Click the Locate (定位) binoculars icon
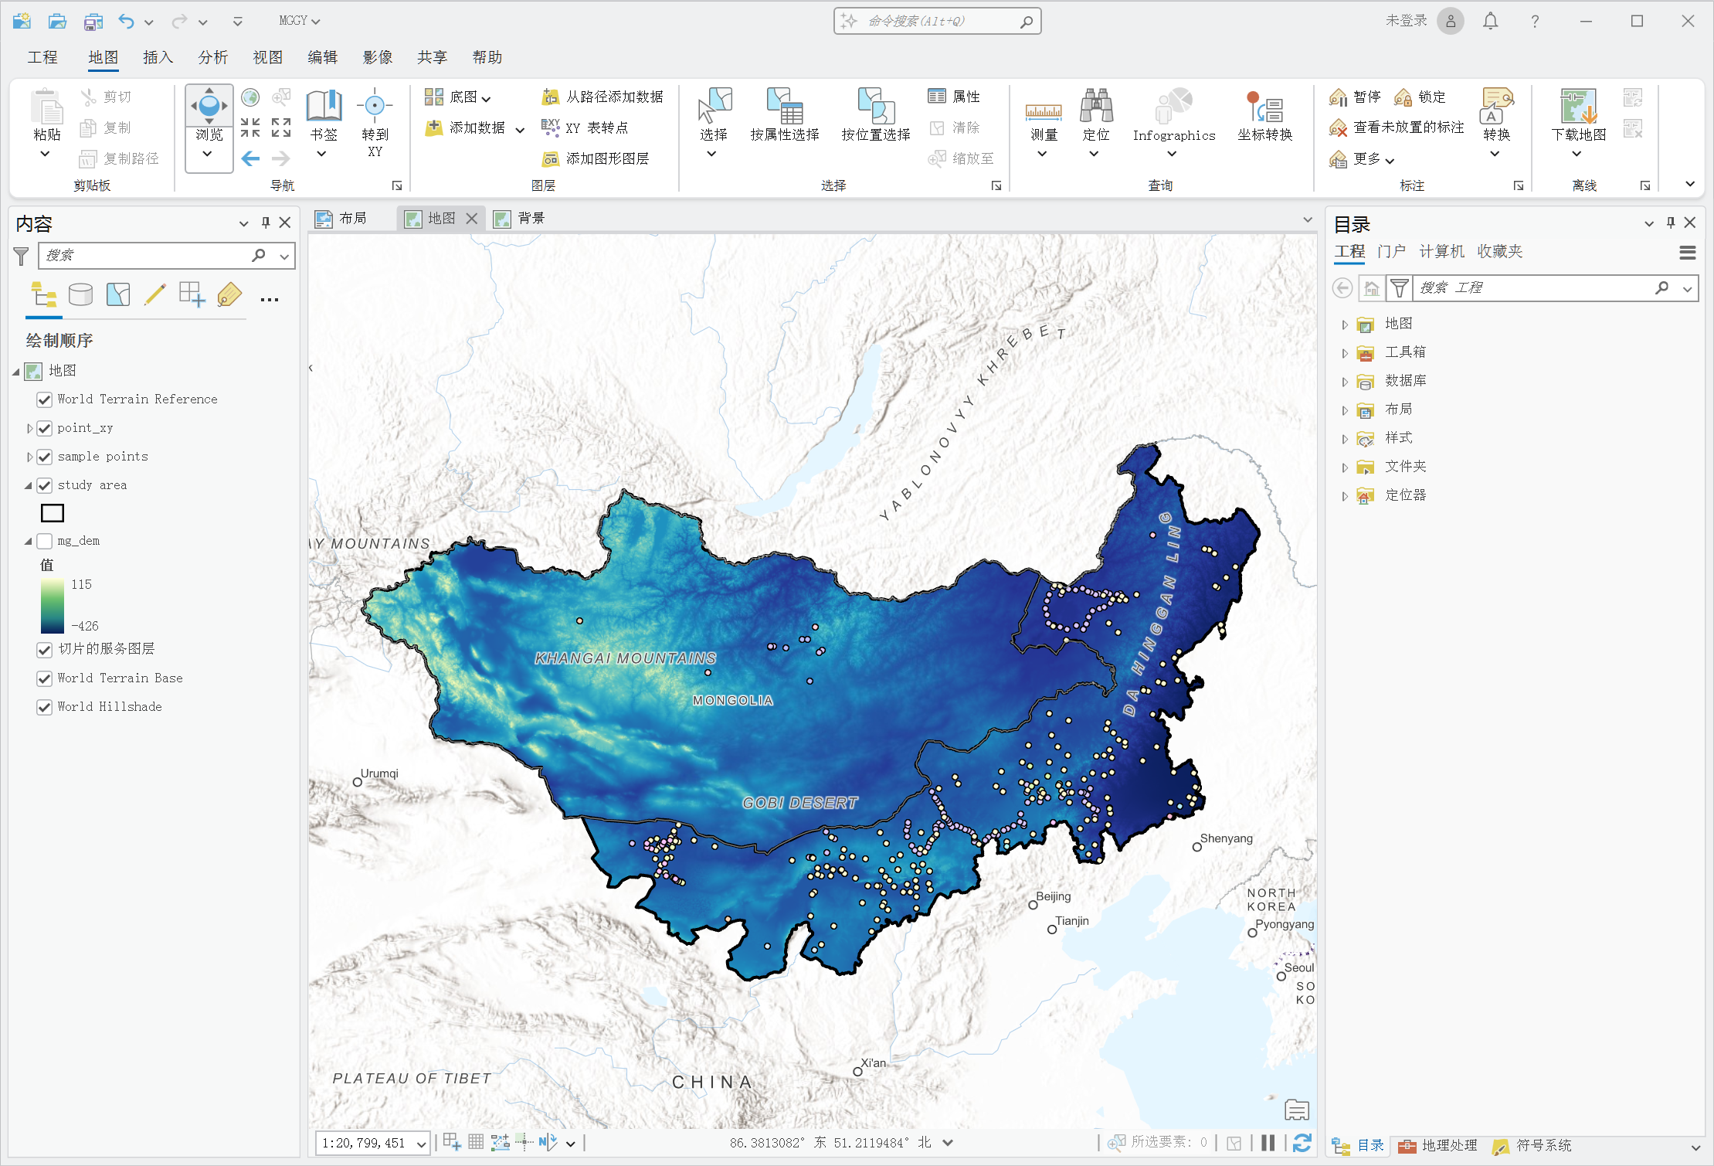 click(x=1095, y=107)
